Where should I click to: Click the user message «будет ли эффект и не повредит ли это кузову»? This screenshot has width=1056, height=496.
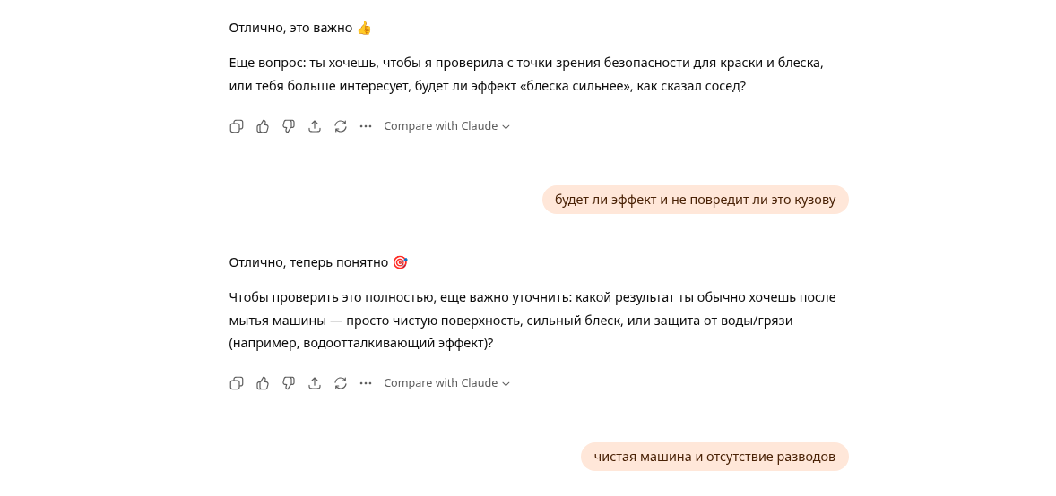695,200
